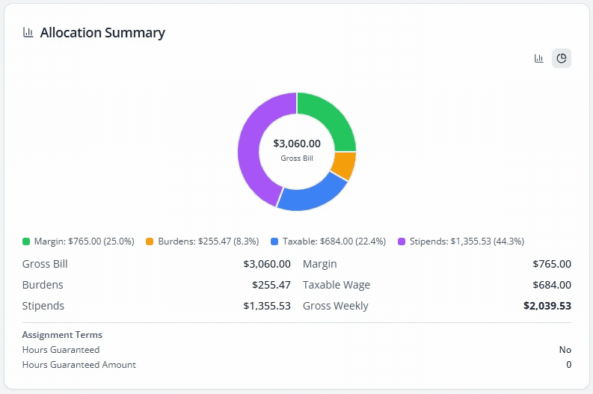593x394 pixels.
Task: Click the Hours Guaranteed Amount value '0'
Action: pos(569,365)
